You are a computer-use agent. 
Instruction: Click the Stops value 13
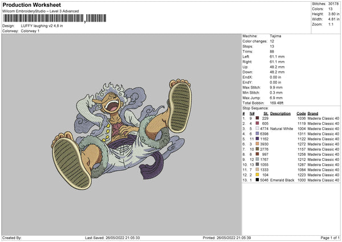coord(272,46)
